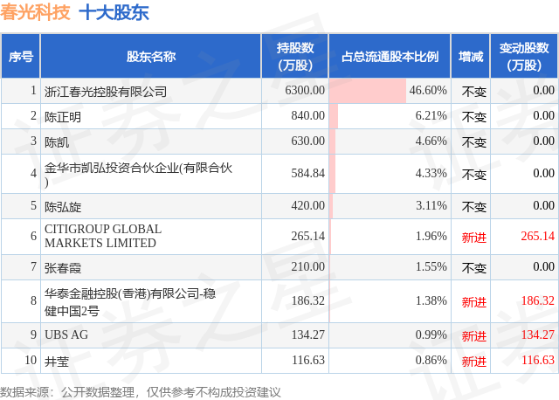
Task: Click the 增减 column header
Action: point(473,57)
